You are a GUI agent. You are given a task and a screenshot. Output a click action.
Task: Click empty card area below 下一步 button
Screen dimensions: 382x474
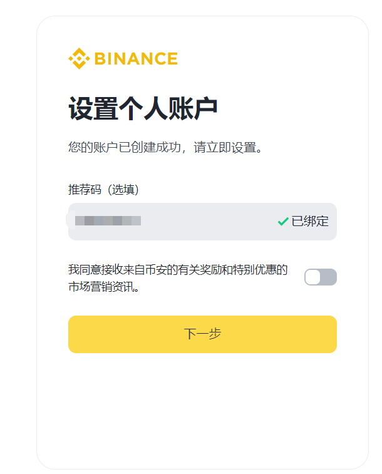(202, 413)
